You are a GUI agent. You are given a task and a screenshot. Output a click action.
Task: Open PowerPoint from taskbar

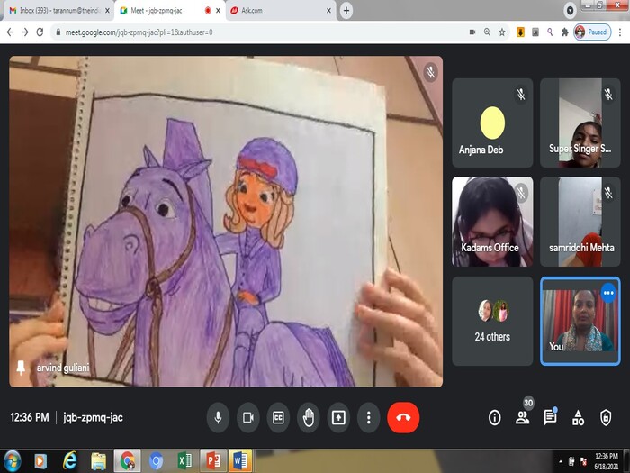(x=213, y=461)
